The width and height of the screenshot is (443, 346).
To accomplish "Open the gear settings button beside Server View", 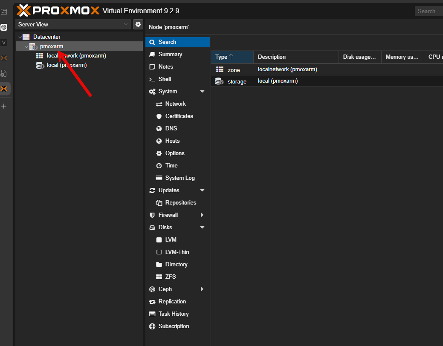I will point(138,24).
